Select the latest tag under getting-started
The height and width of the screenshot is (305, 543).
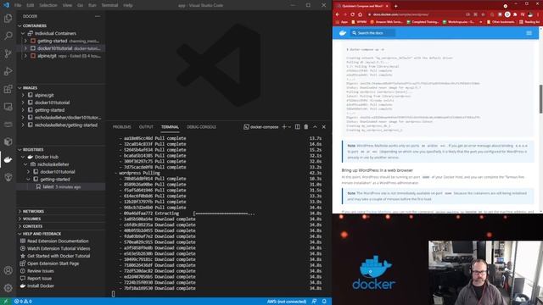(61, 186)
